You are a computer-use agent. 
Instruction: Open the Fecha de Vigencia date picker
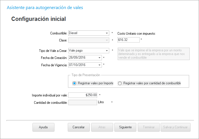(99, 65)
